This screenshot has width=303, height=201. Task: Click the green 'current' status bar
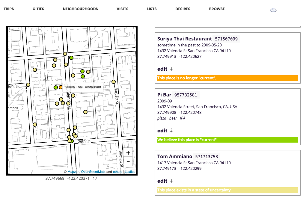[227, 140]
